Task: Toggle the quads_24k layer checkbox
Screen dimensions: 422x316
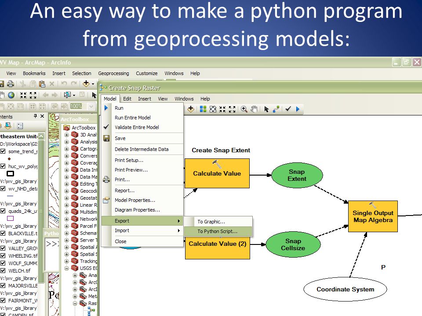Action: (x=3, y=211)
